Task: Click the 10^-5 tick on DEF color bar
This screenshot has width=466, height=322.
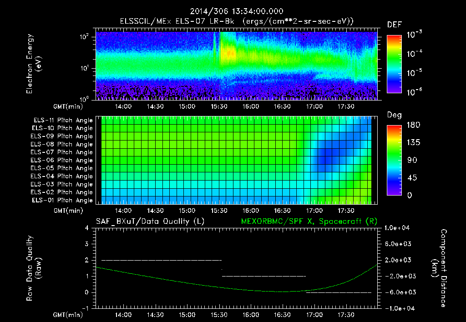Action: click(x=415, y=73)
